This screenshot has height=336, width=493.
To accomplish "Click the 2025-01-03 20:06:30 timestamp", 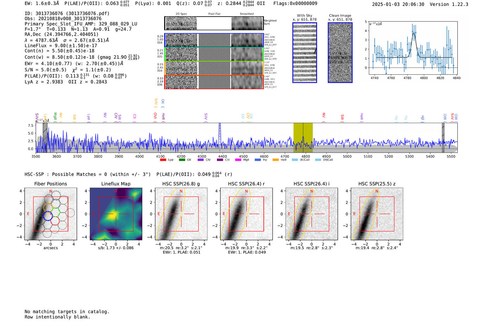I will (x=398, y=4).
